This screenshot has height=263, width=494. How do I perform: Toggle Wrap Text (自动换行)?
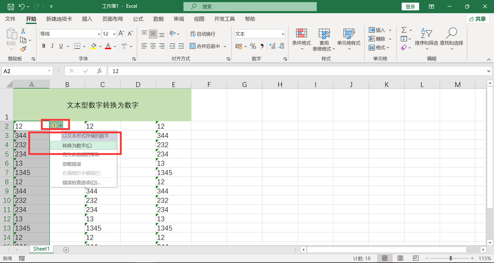(x=203, y=34)
